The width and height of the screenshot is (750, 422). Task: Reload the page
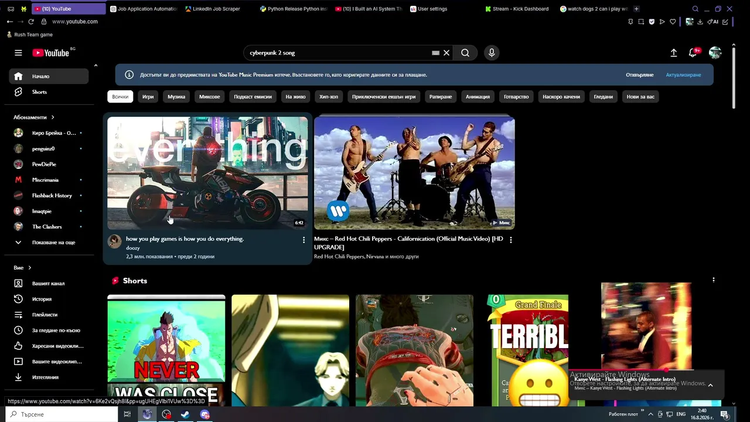(x=31, y=22)
